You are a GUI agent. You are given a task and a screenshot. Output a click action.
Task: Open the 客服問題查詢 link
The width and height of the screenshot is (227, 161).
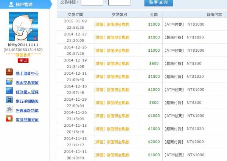(27, 120)
